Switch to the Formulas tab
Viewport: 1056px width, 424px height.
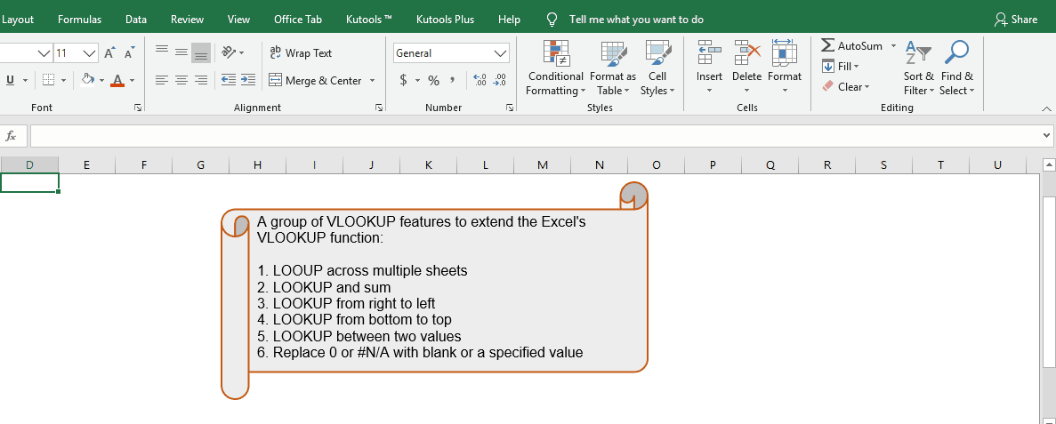(79, 20)
